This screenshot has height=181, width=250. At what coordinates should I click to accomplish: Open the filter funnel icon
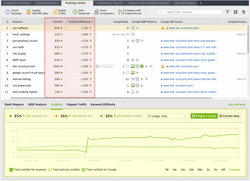pyautogui.click(x=227, y=12)
